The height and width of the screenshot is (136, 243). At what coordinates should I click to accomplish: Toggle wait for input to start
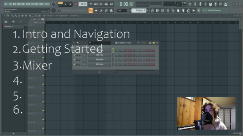coord(96,4)
